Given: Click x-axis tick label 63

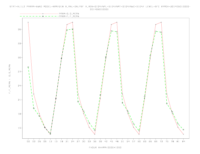Looking at the screenshot, I should click(145, 141).
